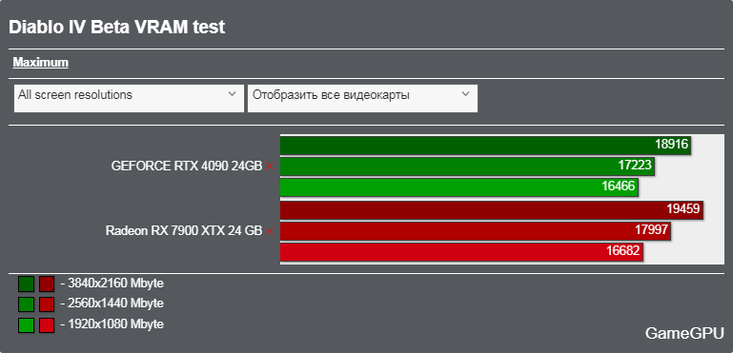The image size is (733, 353).
Task: Click the bright red 1920x1080 legend swatch
Action: click(47, 325)
